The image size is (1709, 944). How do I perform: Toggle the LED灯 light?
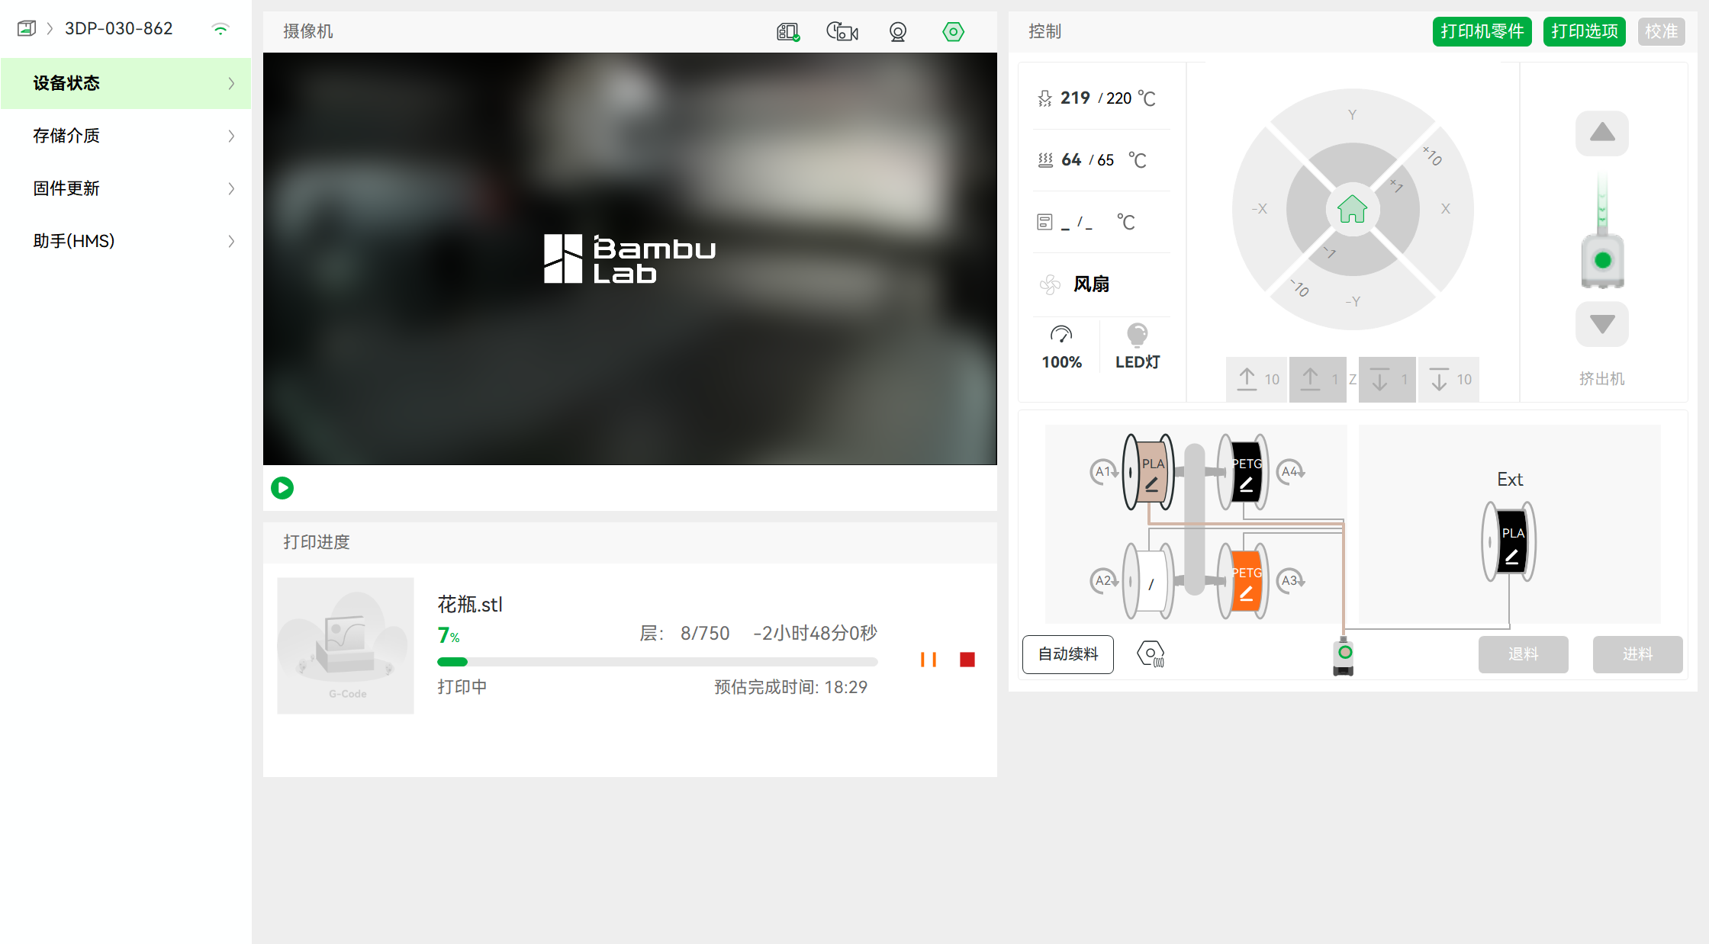(x=1138, y=348)
